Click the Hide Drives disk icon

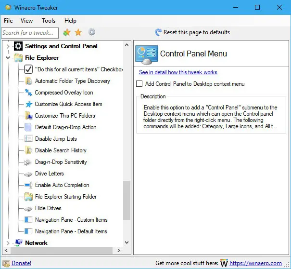point(28,209)
